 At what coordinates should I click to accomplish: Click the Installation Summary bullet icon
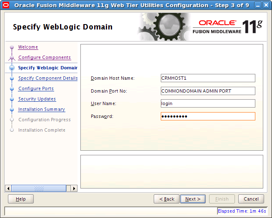[x=12, y=110]
